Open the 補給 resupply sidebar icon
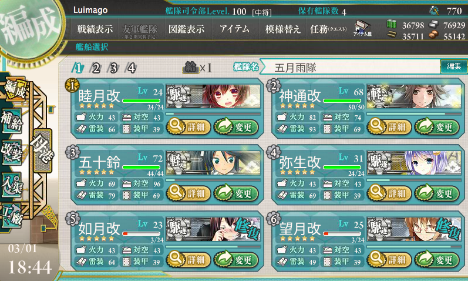The height and width of the screenshot is (281, 468). (12, 121)
